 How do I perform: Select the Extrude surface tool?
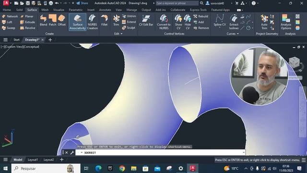click(x=27, y=22)
